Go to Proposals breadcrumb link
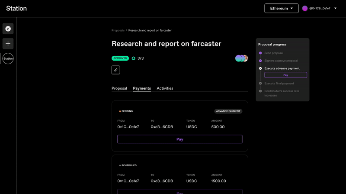This screenshot has height=194, width=346. coord(118,30)
